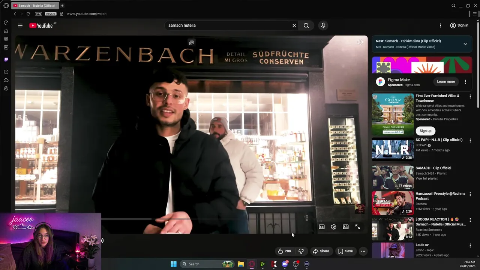Open Louis xv video title
This screenshot has width=480, height=270.
[422, 245]
